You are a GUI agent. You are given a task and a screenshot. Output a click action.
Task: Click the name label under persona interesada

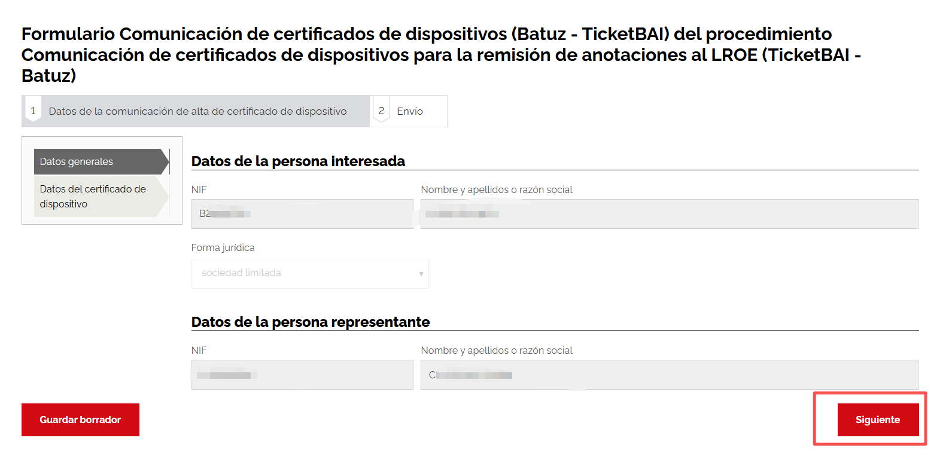(x=496, y=189)
